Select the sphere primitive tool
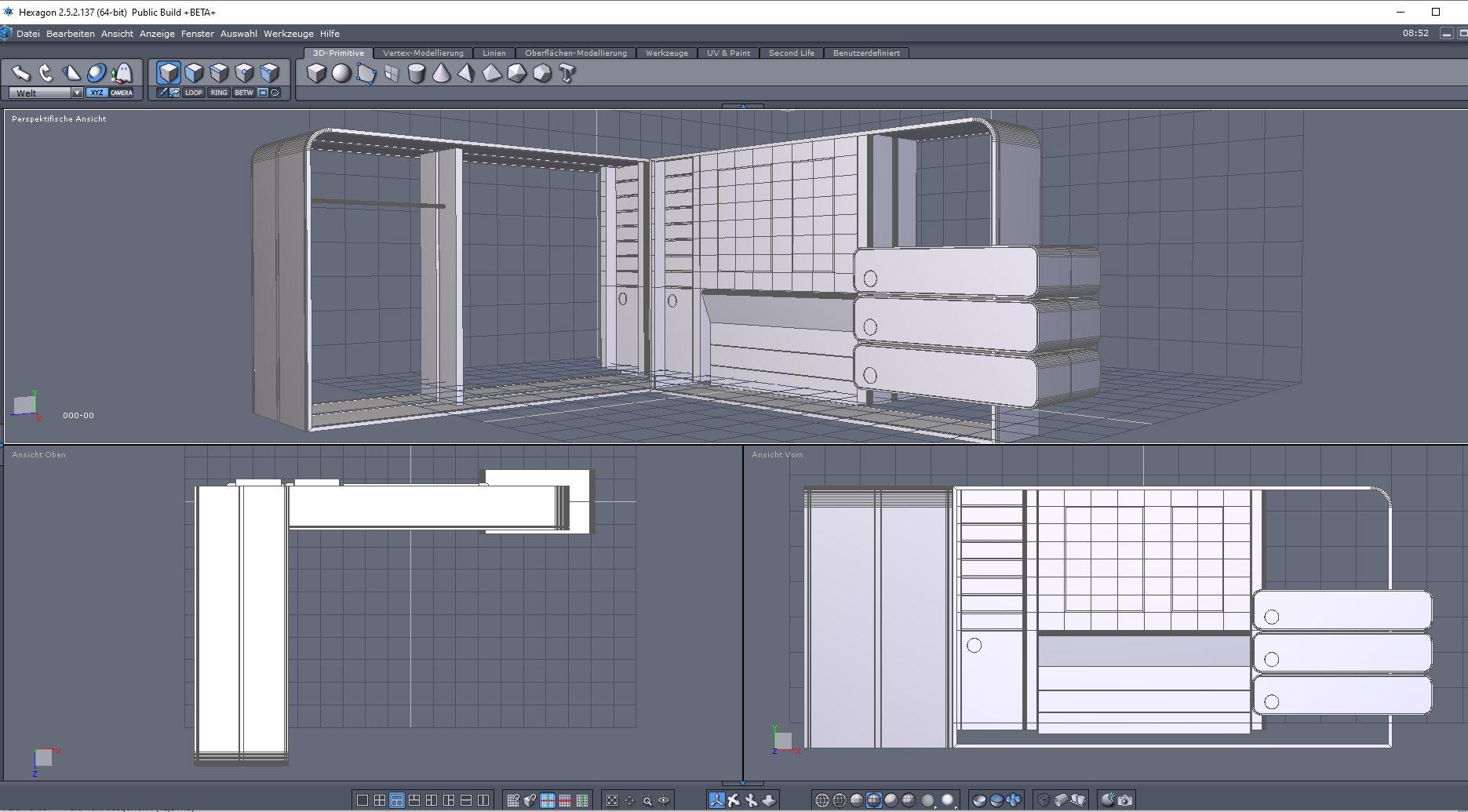The height and width of the screenshot is (812, 1468). pyautogui.click(x=341, y=74)
